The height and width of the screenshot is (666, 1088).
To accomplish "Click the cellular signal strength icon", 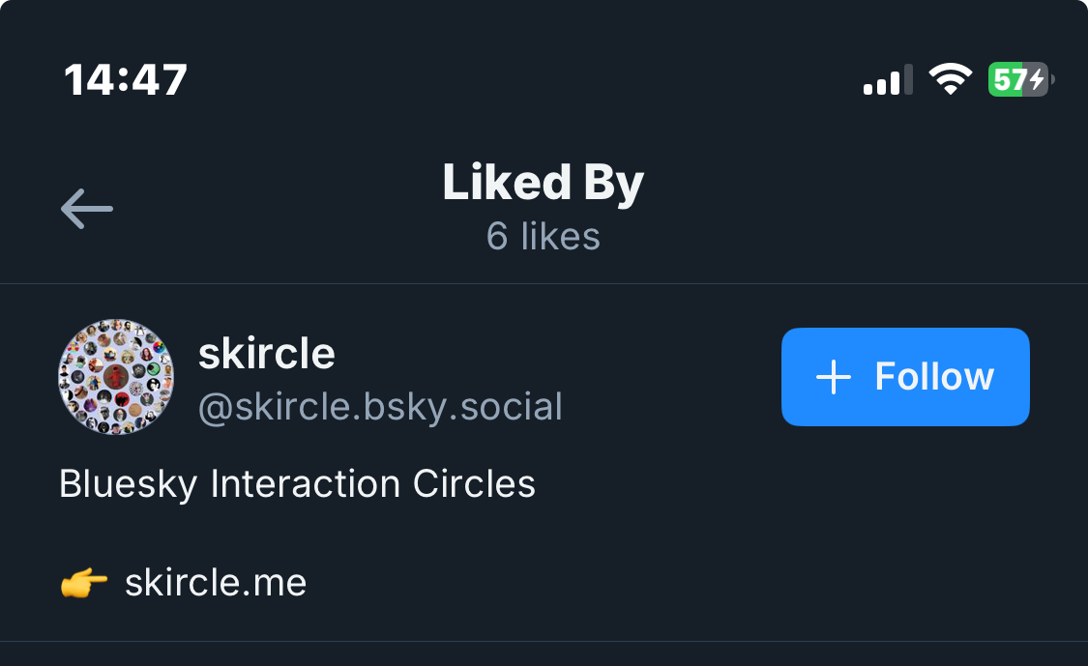I will point(888,80).
